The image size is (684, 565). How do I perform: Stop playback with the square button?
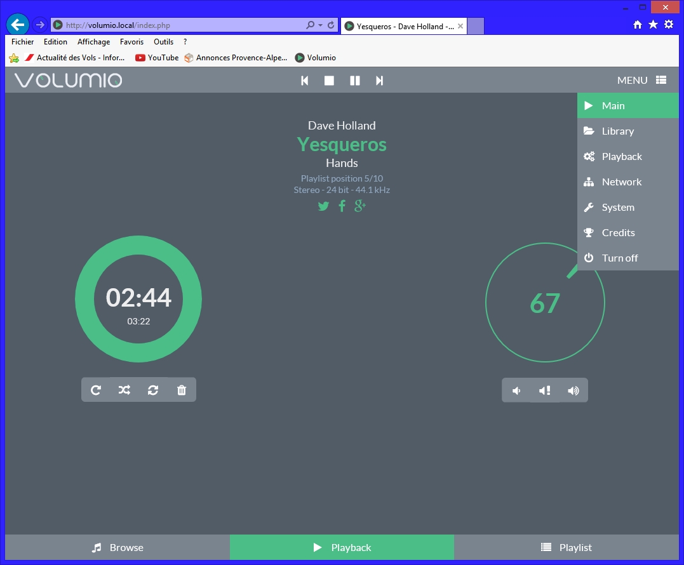tap(329, 81)
